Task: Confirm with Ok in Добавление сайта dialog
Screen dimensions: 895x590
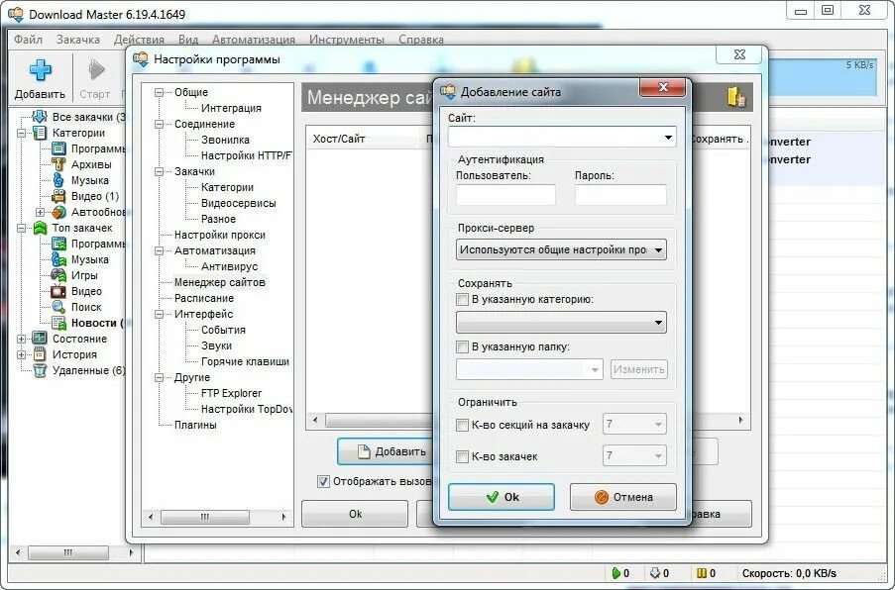Action: [502, 497]
